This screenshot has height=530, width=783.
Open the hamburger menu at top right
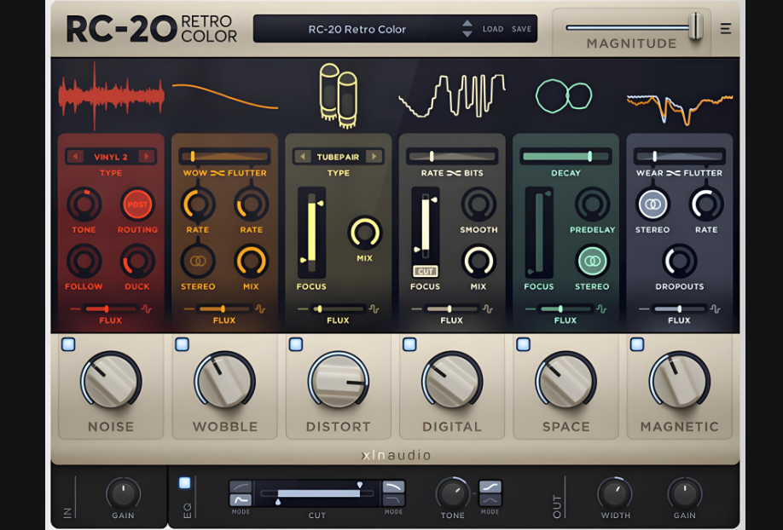[725, 29]
